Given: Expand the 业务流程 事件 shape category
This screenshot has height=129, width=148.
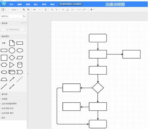Looking at the screenshot, I should click(8, 113).
